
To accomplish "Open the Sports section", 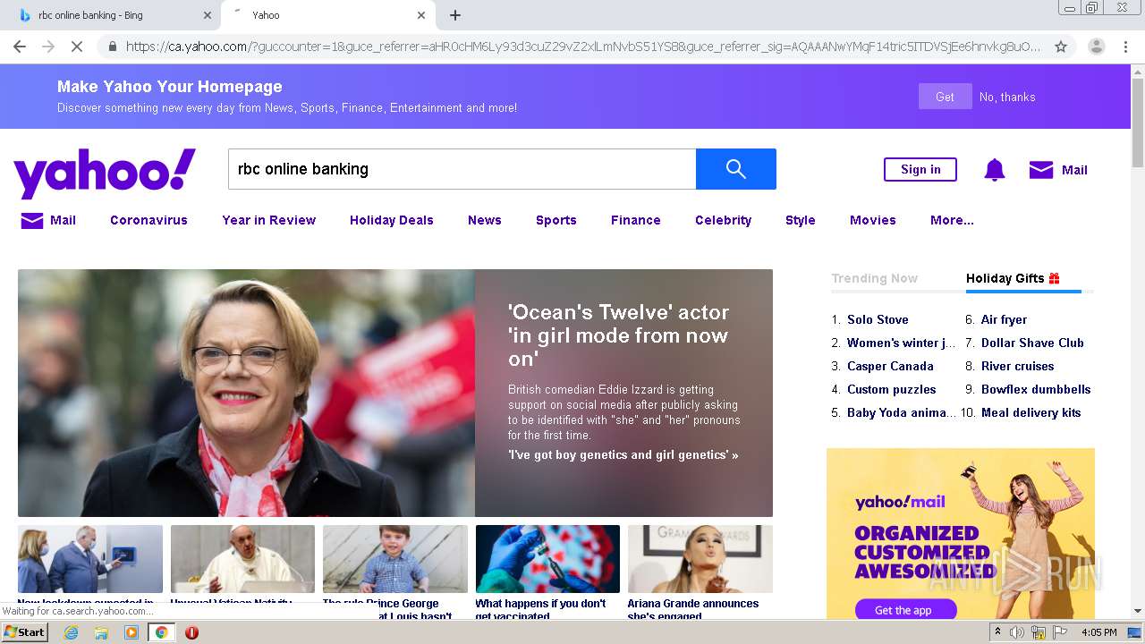I will click(556, 220).
